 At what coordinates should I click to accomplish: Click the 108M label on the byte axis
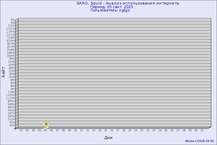(x=11, y=56)
